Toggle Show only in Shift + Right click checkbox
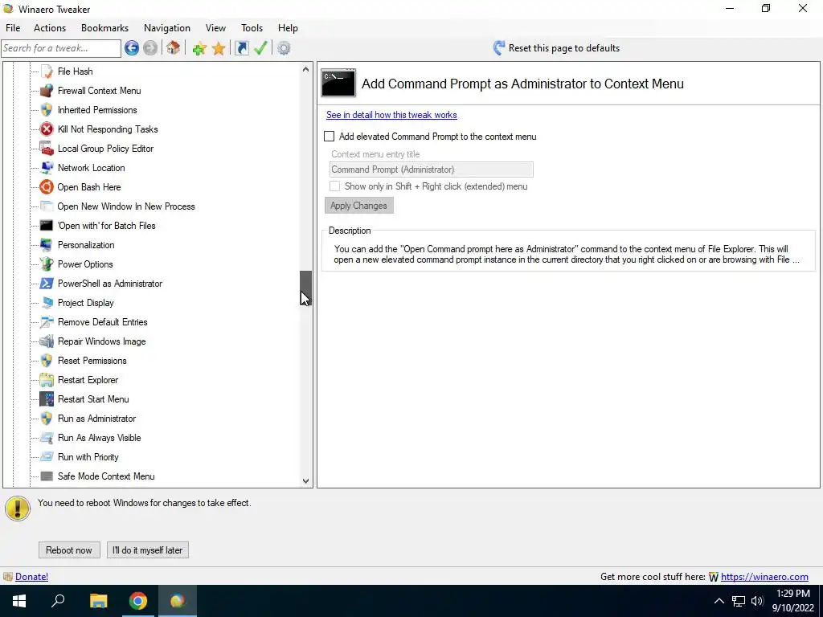 [x=334, y=186]
